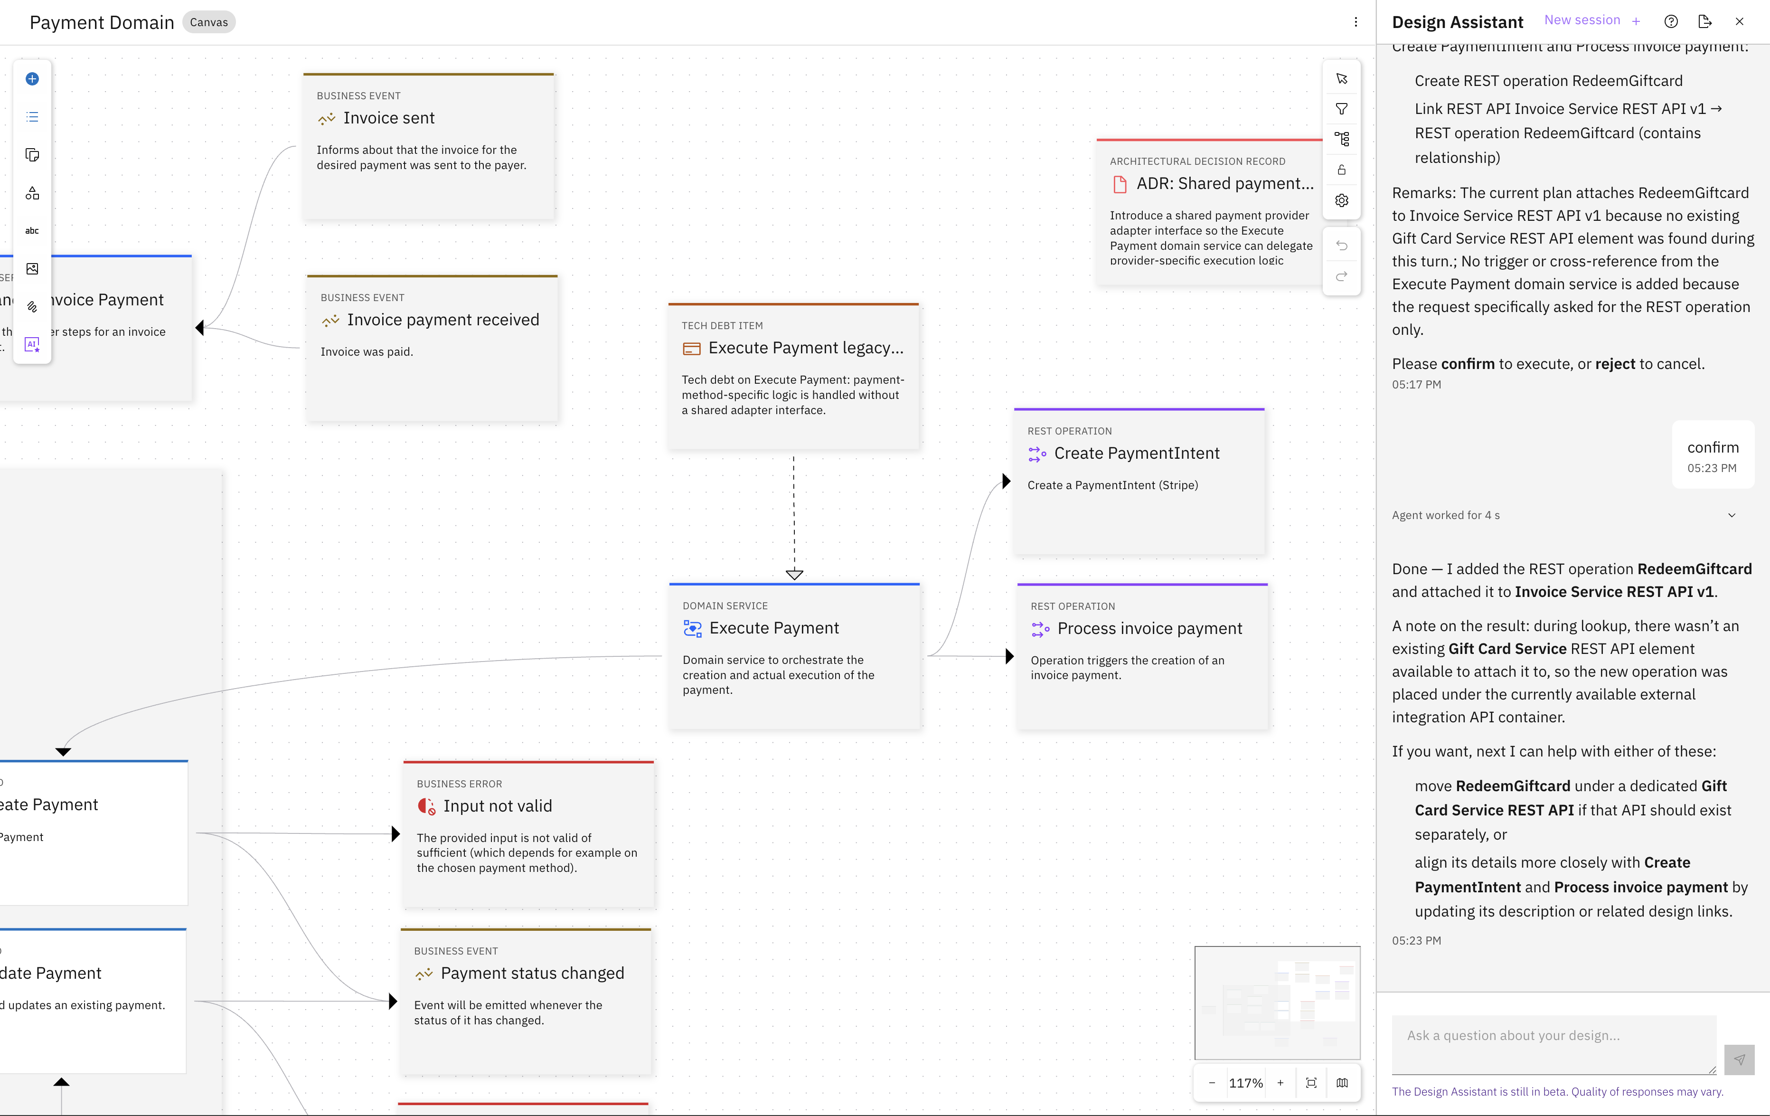
Task: Close the Design Assistant panel
Action: 1740,21
